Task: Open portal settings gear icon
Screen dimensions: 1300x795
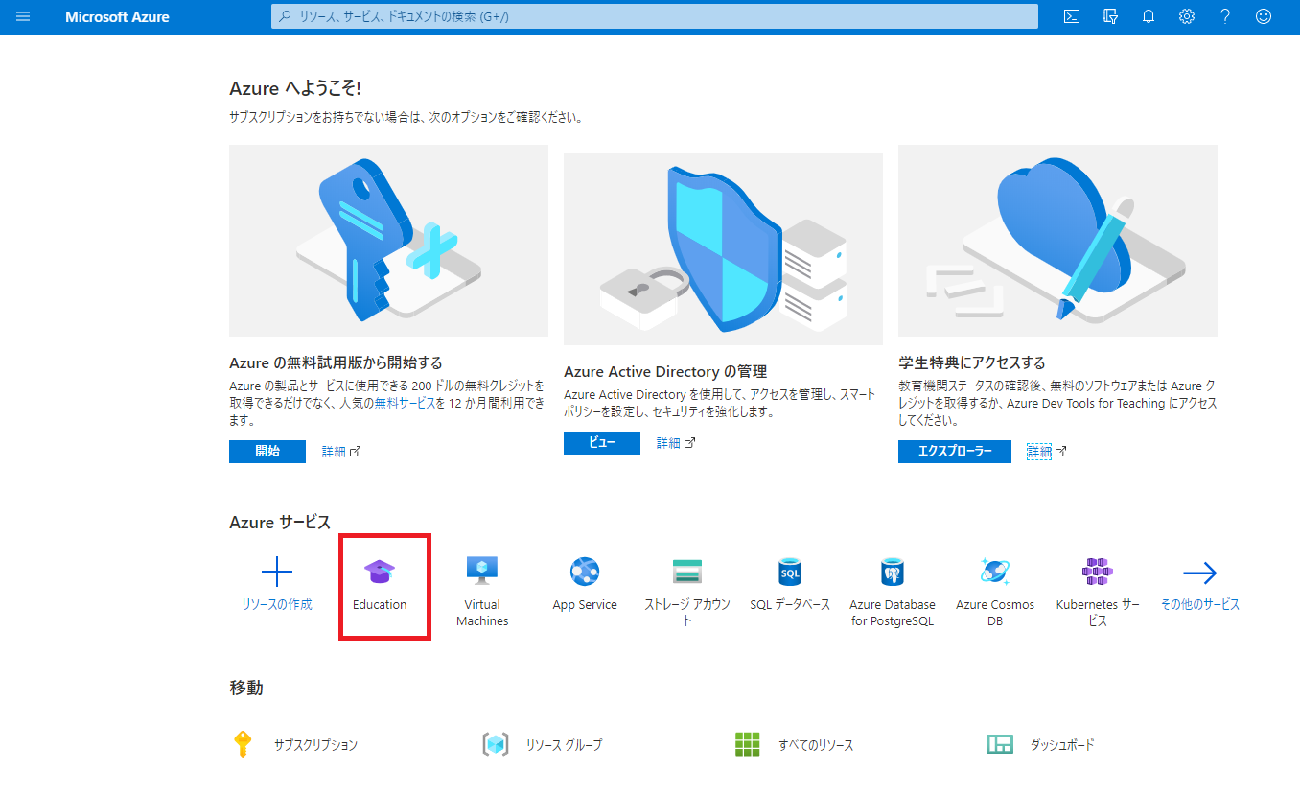Action: (x=1187, y=16)
